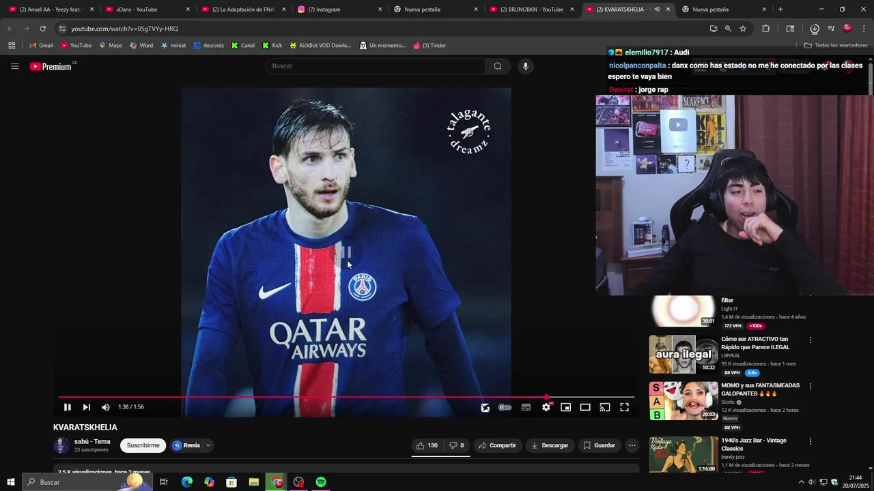The image size is (874, 491).
Task: Bookmark this page with the star icon
Action: click(743, 29)
